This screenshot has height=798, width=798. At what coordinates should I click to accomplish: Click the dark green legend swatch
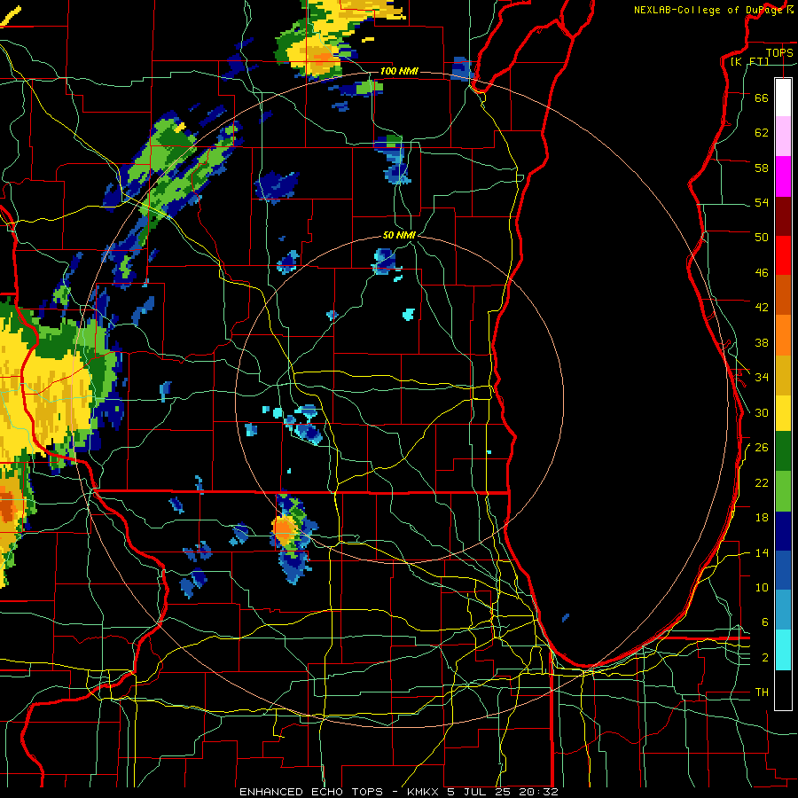[783, 452]
